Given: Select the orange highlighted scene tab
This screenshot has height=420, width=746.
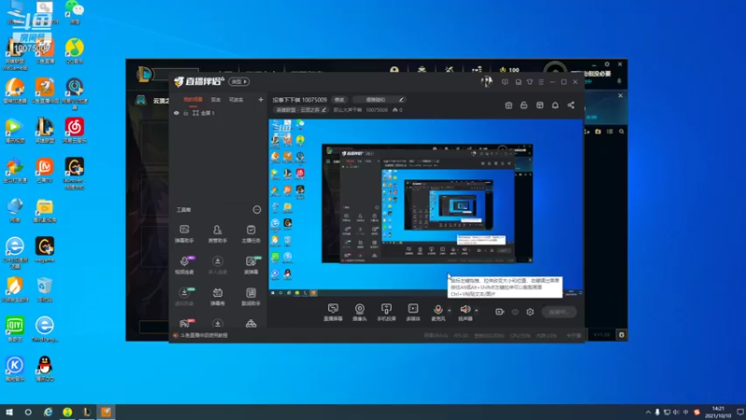Looking at the screenshot, I should [x=193, y=100].
